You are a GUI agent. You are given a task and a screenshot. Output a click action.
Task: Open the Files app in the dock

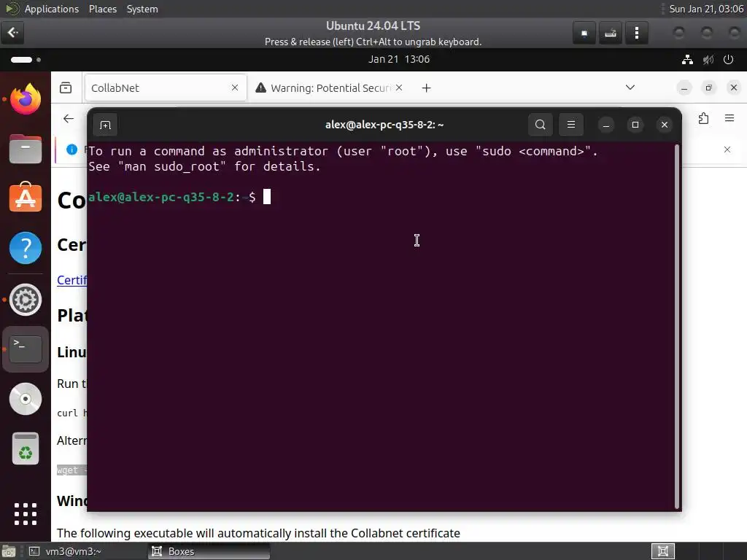click(26, 149)
